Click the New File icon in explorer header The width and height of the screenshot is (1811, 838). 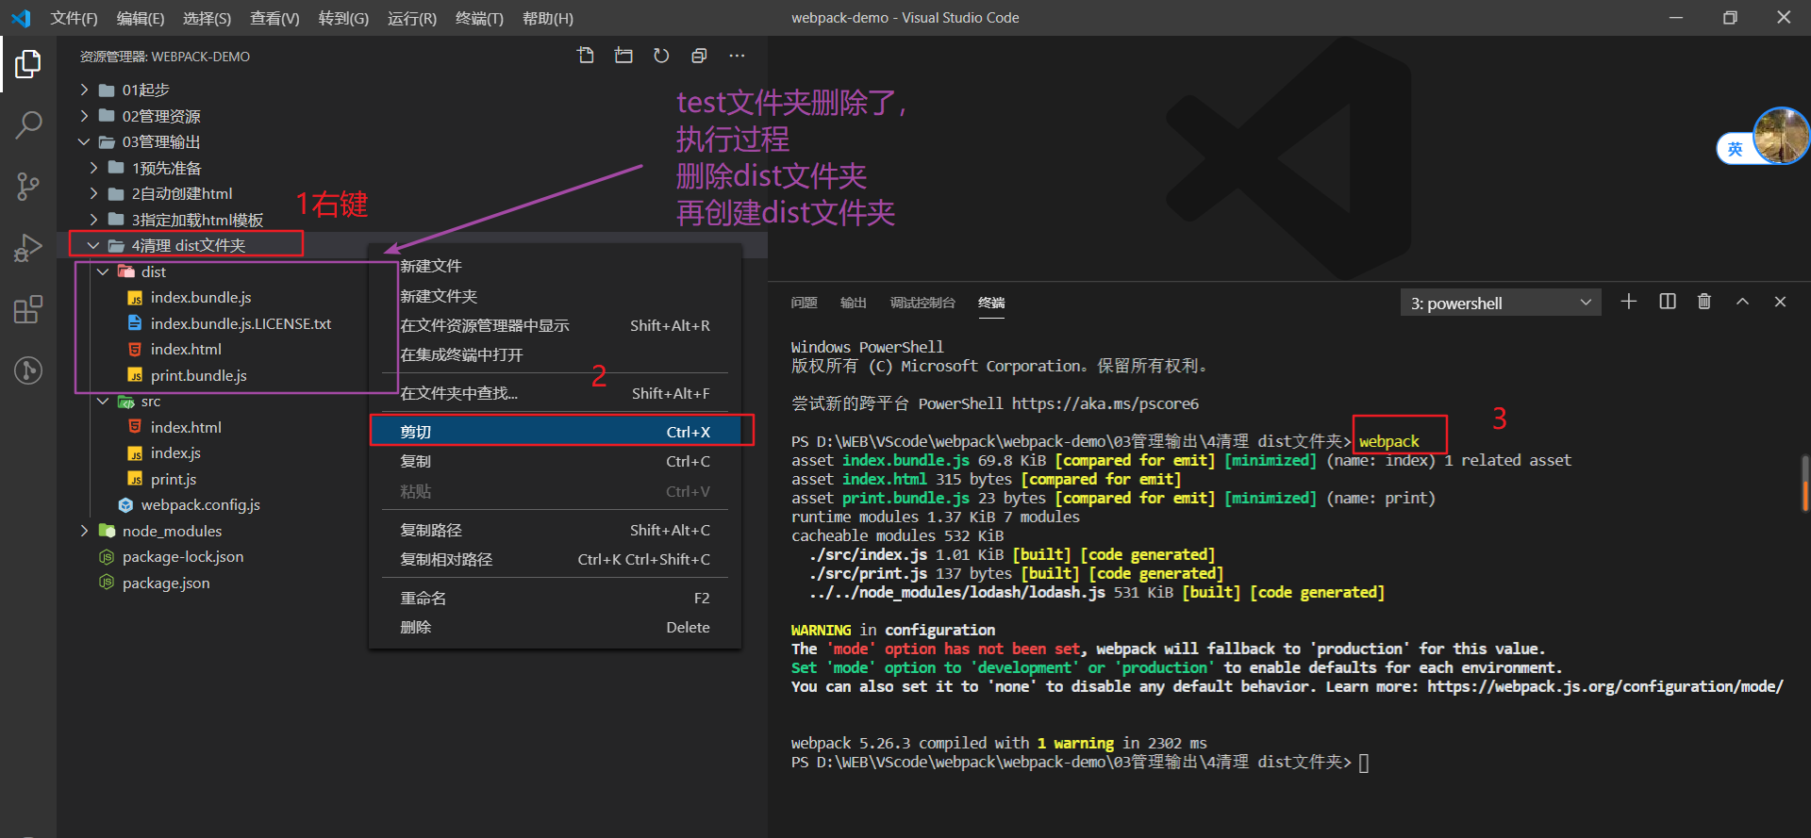point(586,56)
